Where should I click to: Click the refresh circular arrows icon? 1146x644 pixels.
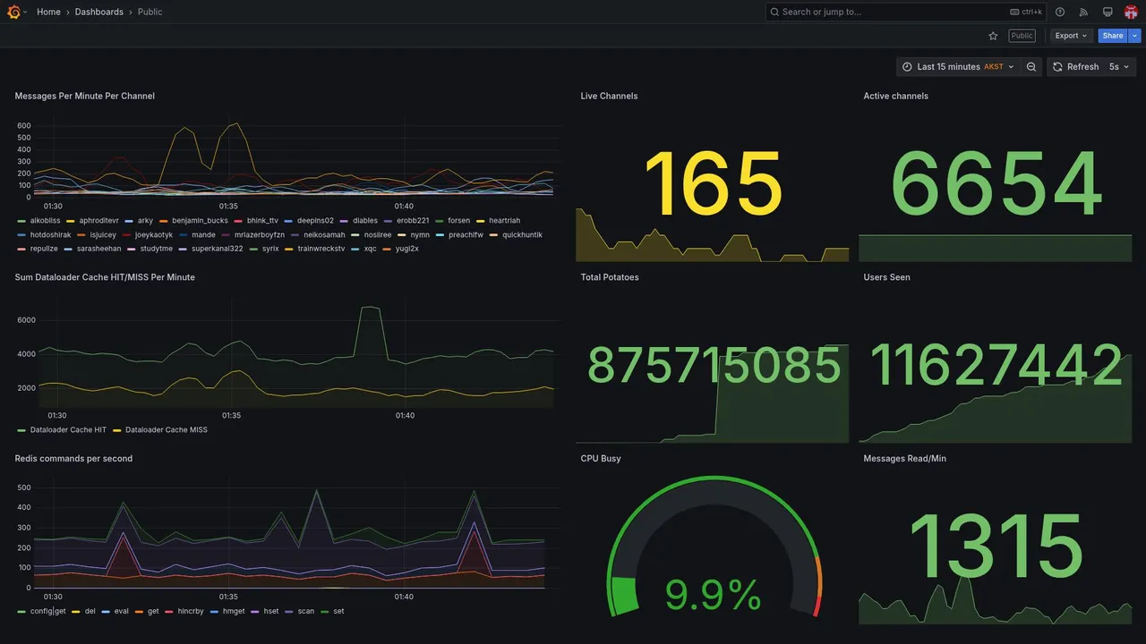pyautogui.click(x=1057, y=67)
